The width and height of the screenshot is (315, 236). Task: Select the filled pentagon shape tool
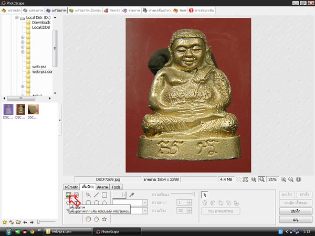[x=97, y=219]
